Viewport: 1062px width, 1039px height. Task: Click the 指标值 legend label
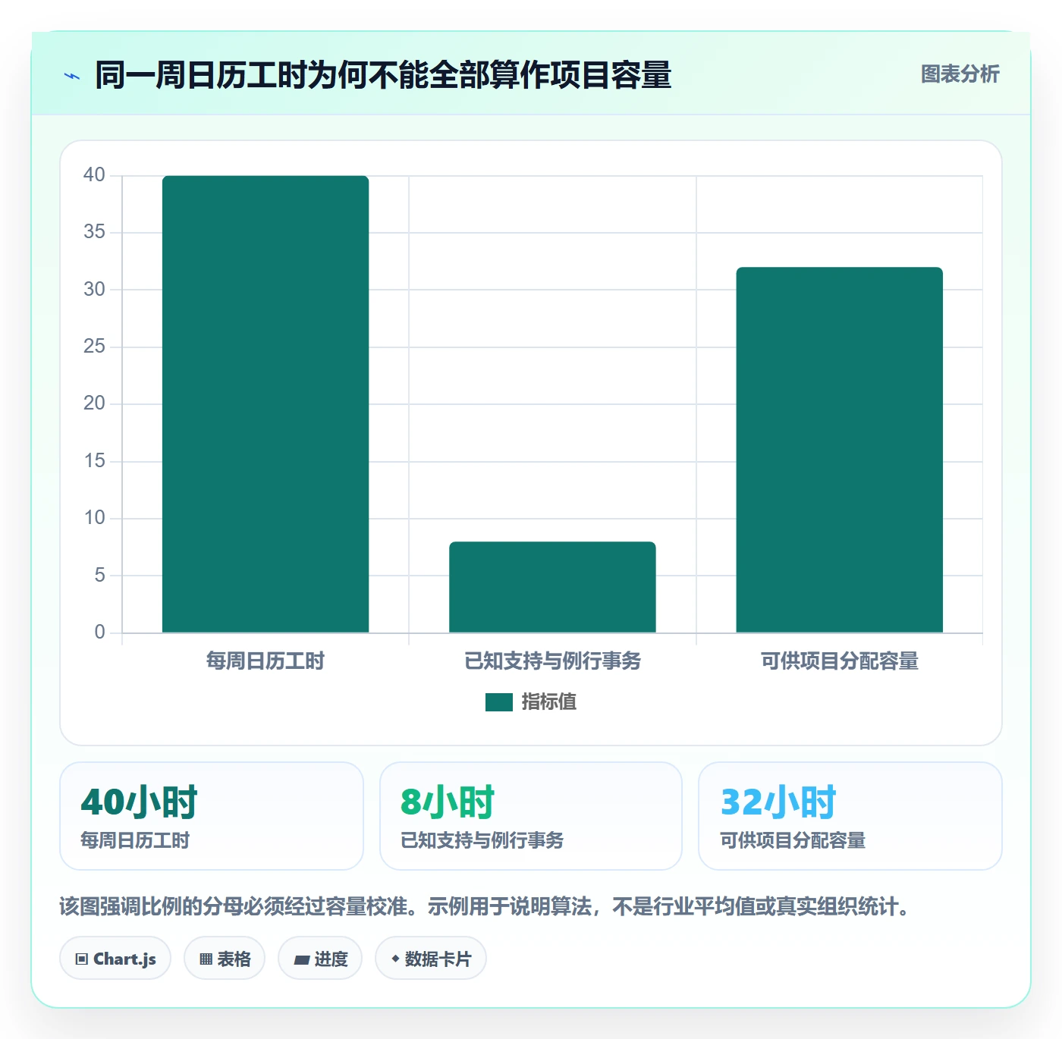click(x=549, y=702)
